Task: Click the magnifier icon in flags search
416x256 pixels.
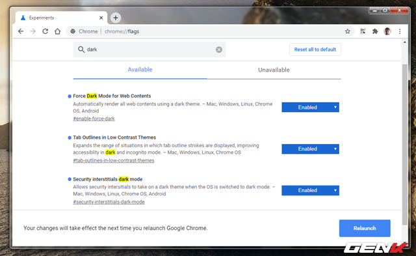Action: coord(81,50)
